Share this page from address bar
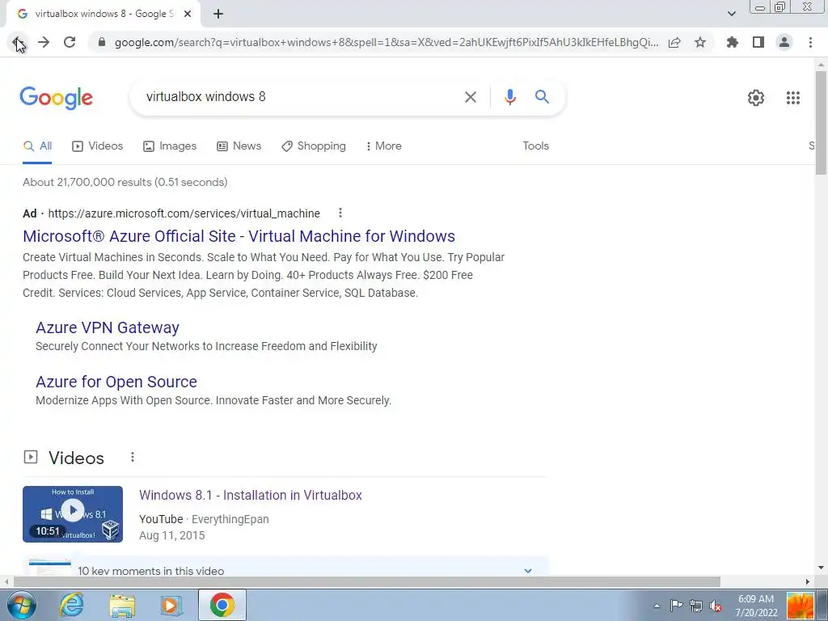828x621 pixels. 674,42
